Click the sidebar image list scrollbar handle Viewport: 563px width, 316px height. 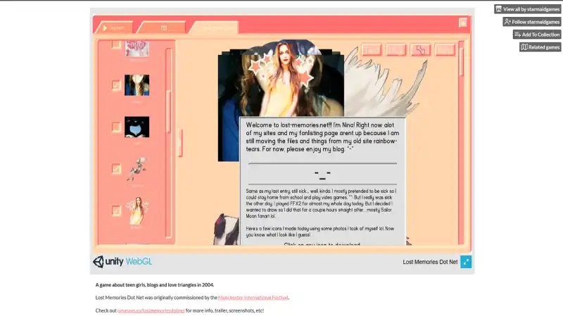coord(168,112)
